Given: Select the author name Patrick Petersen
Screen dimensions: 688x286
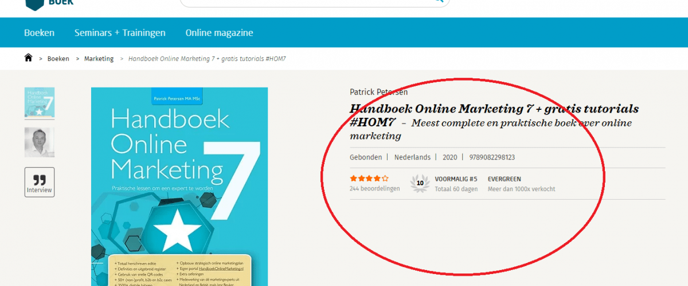Looking at the screenshot, I should [378, 92].
